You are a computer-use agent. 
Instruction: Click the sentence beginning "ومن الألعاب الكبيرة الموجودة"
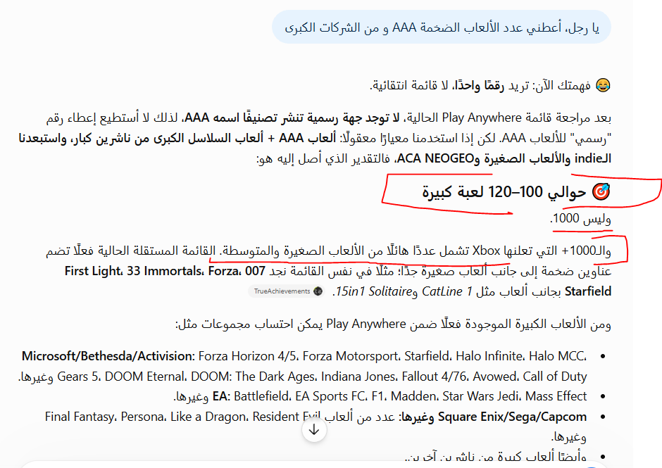(x=393, y=324)
